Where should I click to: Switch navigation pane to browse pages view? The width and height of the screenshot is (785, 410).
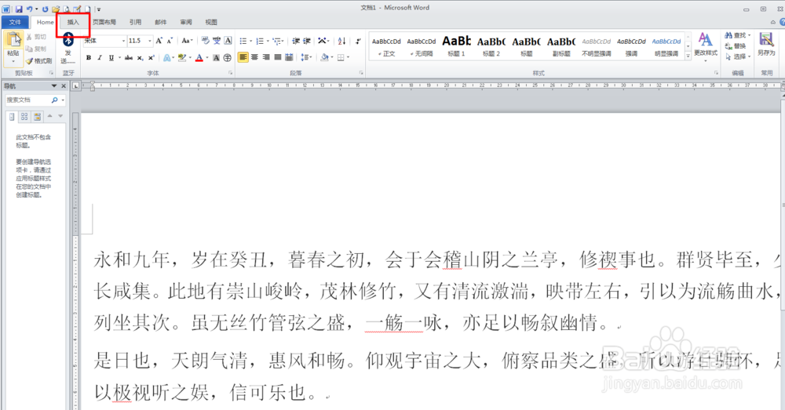pos(24,117)
